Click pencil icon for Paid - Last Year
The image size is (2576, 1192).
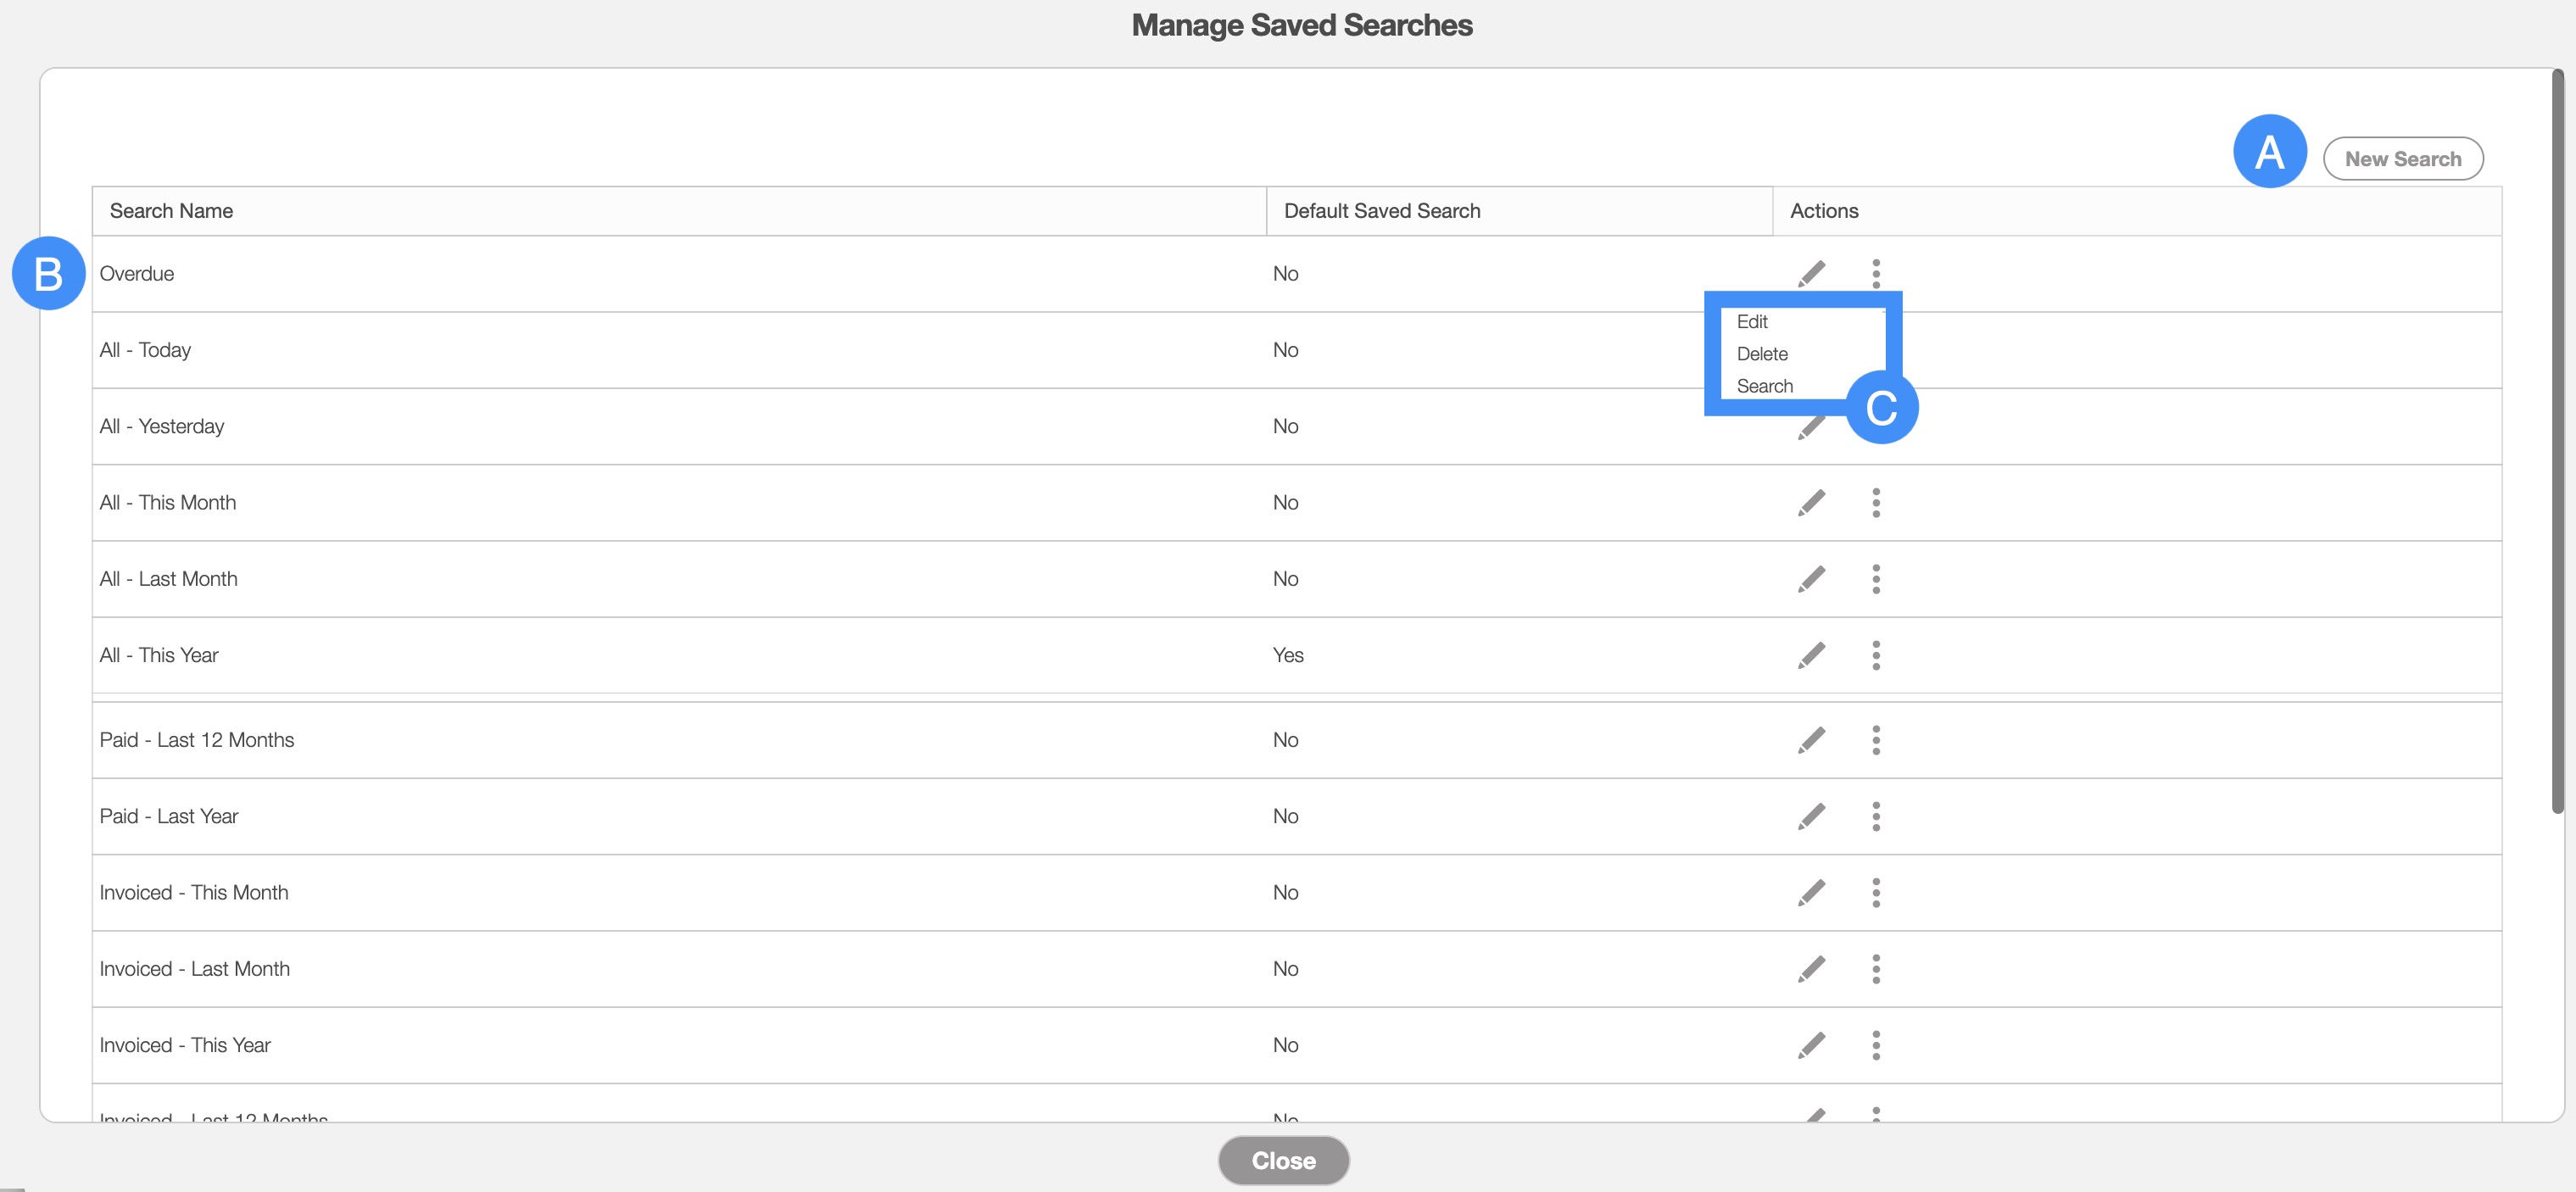click(1811, 816)
